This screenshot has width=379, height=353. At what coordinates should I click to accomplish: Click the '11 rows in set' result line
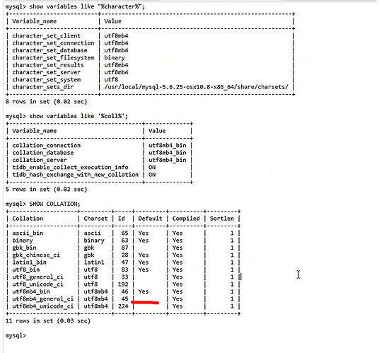coord(48,321)
